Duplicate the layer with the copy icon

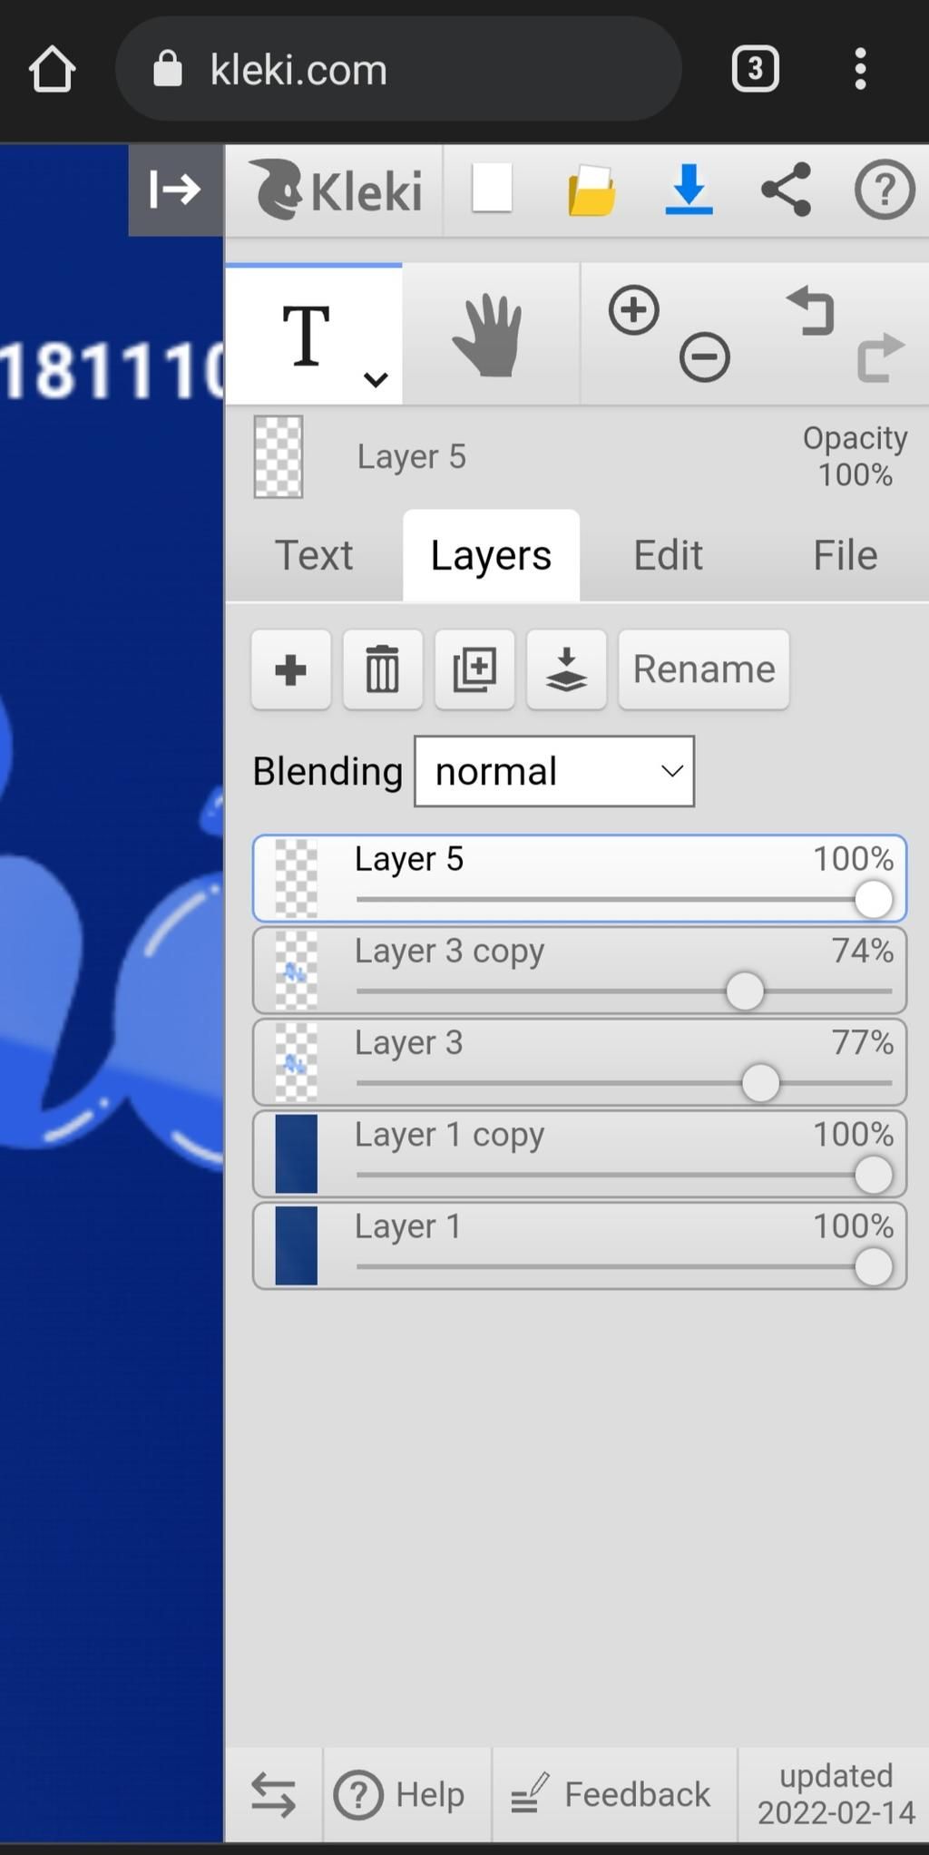coord(474,669)
